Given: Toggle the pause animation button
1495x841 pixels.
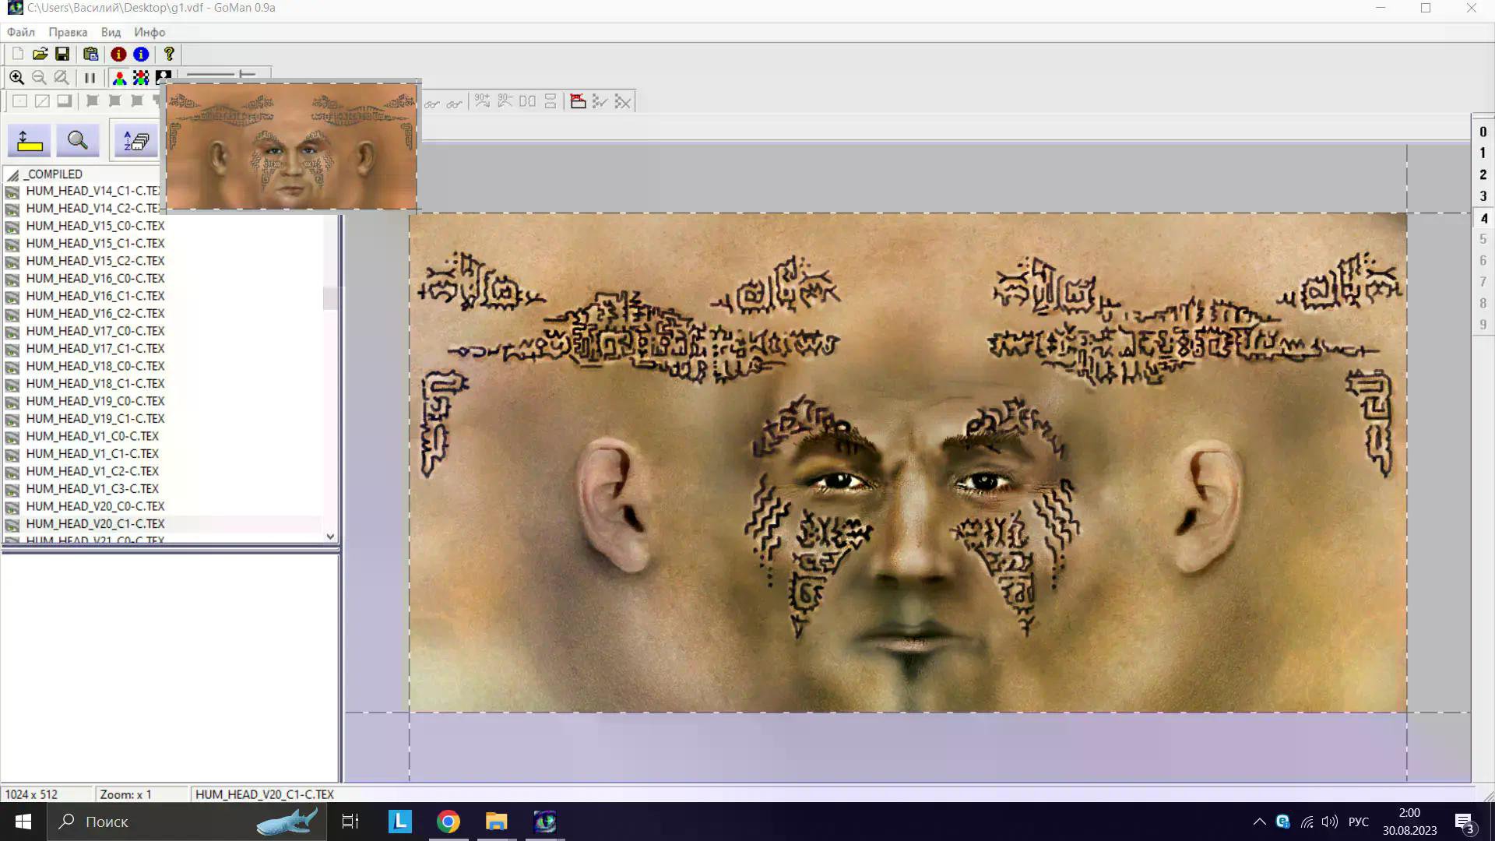Looking at the screenshot, I should click(90, 78).
